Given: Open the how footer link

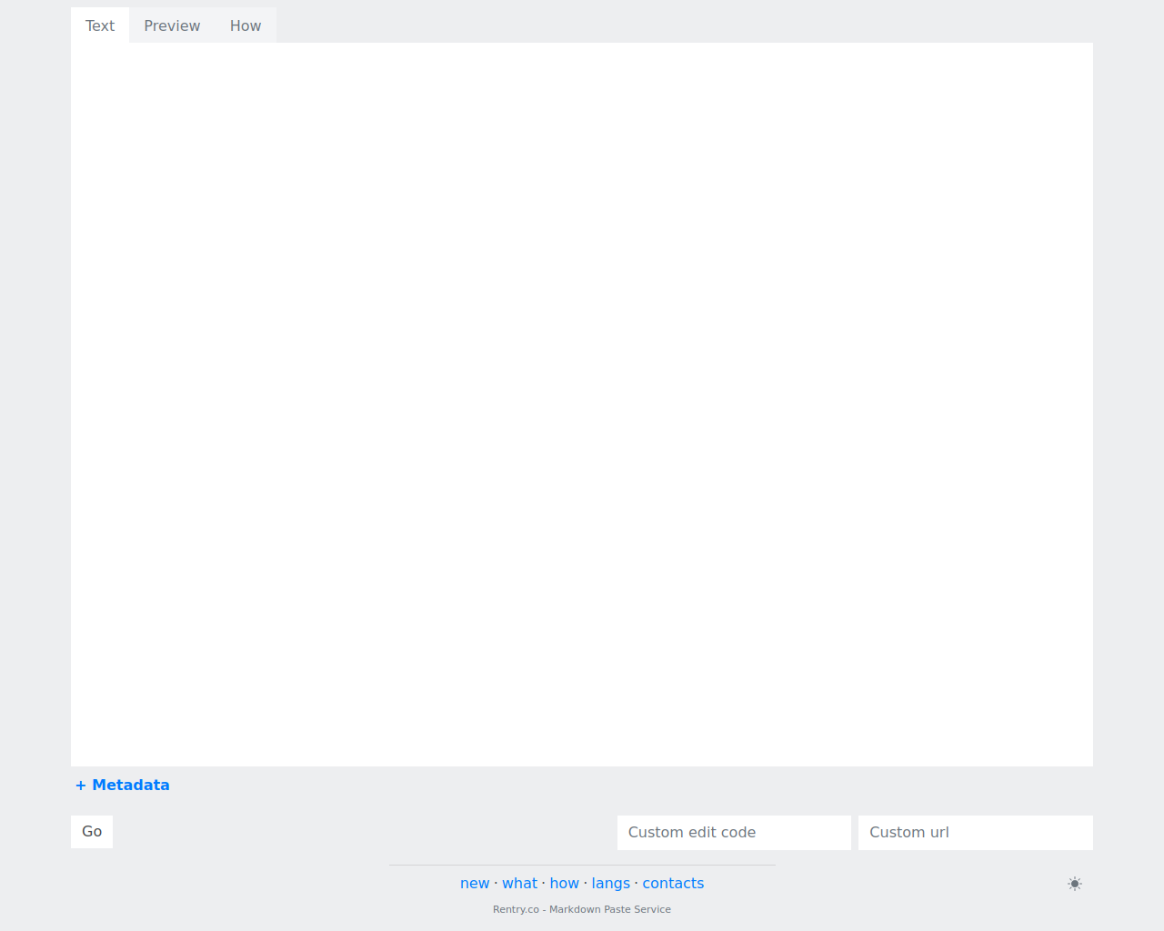Looking at the screenshot, I should [x=564, y=883].
